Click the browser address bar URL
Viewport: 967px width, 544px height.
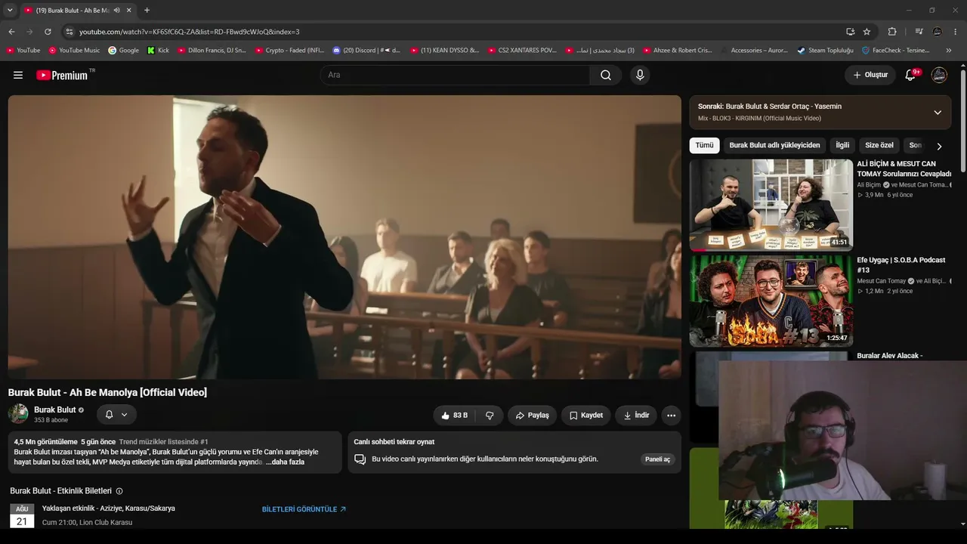(190, 32)
